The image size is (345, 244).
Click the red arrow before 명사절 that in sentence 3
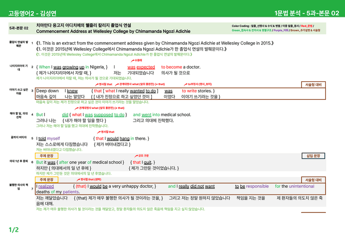[x=97, y=84]
